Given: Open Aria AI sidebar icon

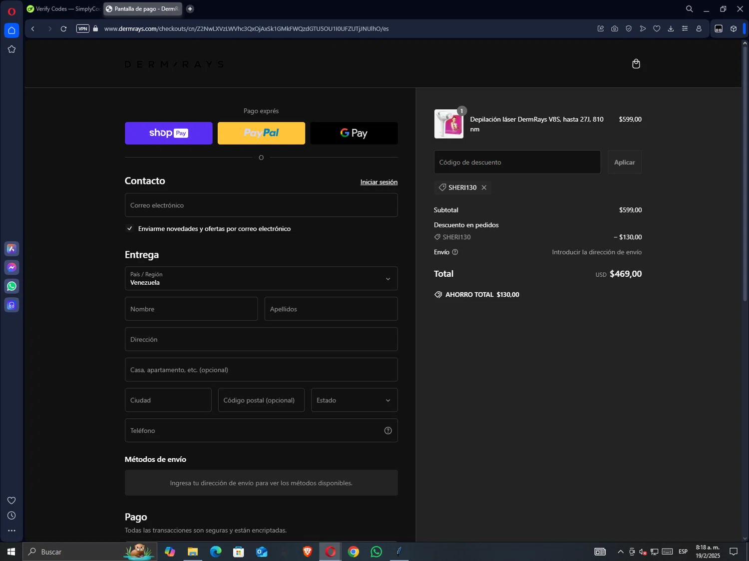Looking at the screenshot, I should (11, 249).
